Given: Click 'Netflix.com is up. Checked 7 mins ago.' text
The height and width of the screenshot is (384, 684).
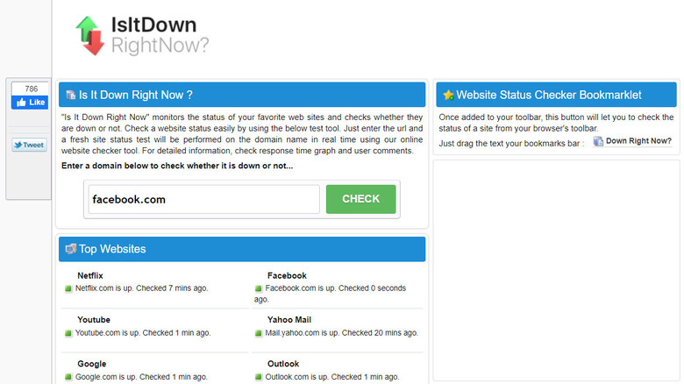Looking at the screenshot, I should [142, 288].
